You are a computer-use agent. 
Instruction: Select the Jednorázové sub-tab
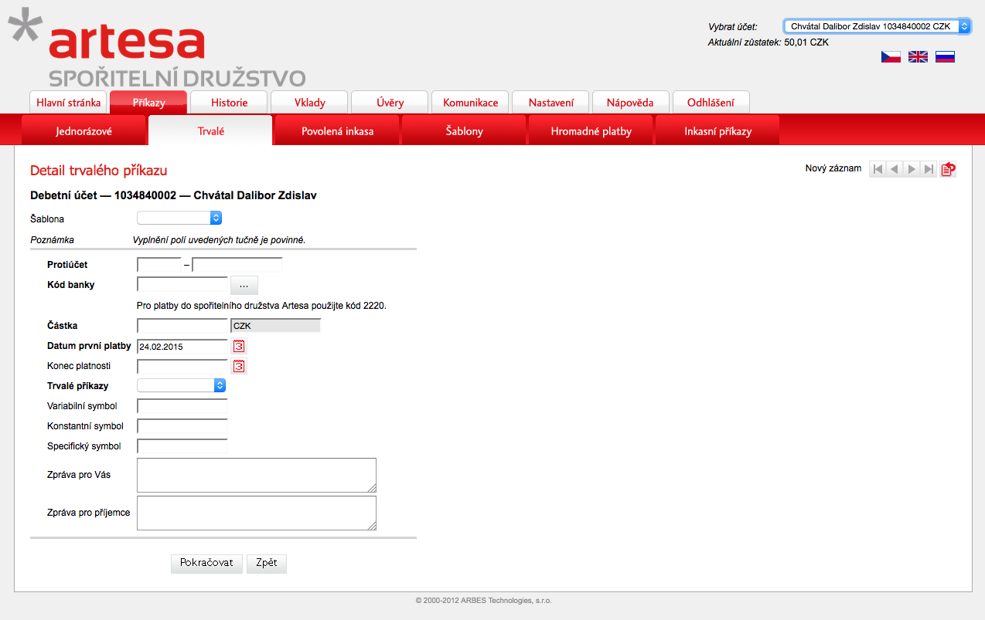(x=84, y=131)
